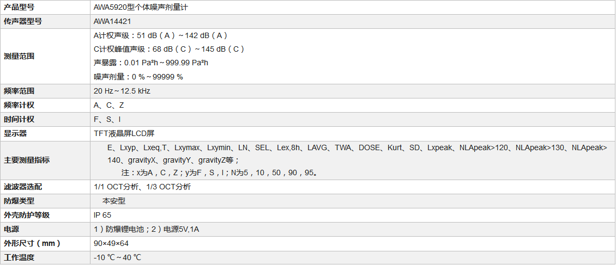
Task: Select the dimensions value 90×49×64
Action: click(111, 243)
